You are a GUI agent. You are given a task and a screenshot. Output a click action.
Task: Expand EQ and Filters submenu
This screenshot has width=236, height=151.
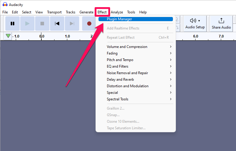pos(136,66)
